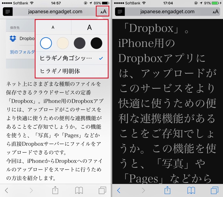Image resolution: width=223 pixels, height=197 pixels.
Task: Select the dark gray background color swatch
Action: pos(79,43)
